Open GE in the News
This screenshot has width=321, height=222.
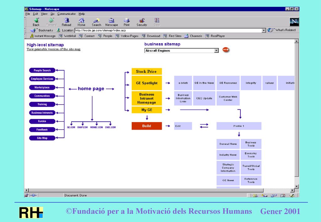pyautogui.click(x=204, y=83)
